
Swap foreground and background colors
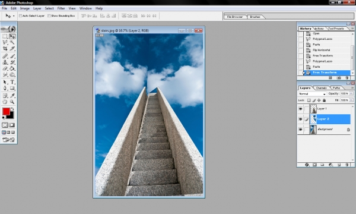(x=12, y=109)
